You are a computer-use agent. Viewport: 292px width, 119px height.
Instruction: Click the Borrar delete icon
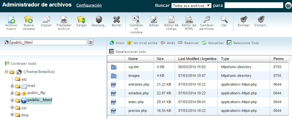tap(117, 20)
